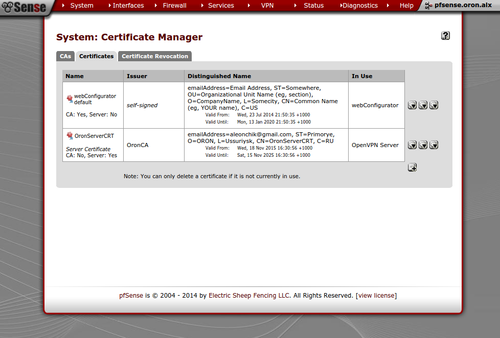Open the Interfaces menu
Screen dimensions: 500x338
tap(128, 6)
